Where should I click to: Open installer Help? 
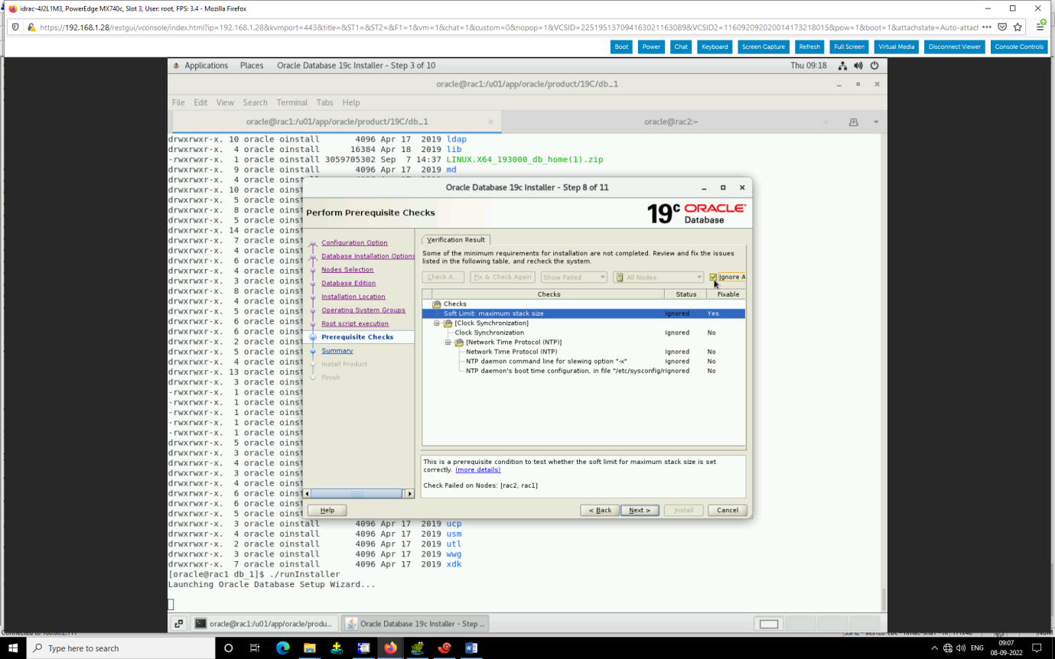[x=327, y=510]
